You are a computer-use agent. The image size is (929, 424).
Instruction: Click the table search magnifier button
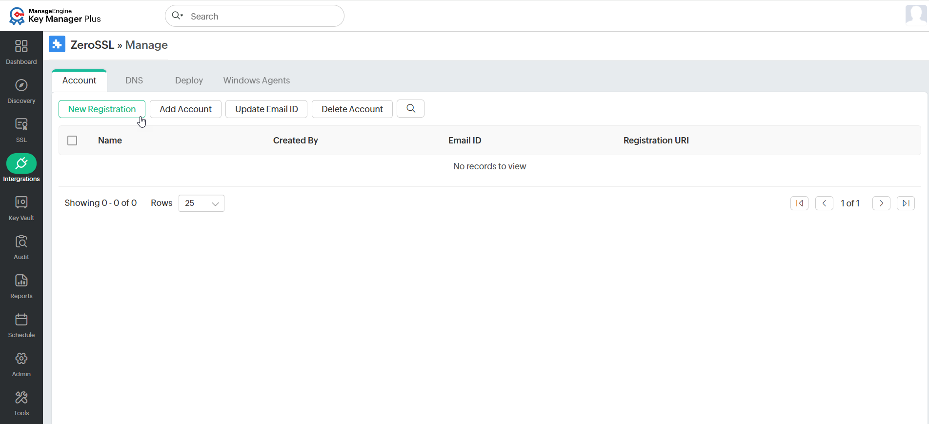411,108
